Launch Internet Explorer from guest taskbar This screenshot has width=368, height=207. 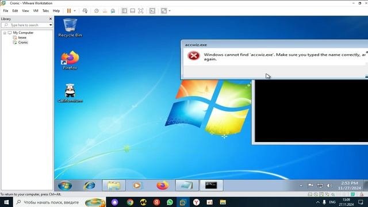coord(90,186)
